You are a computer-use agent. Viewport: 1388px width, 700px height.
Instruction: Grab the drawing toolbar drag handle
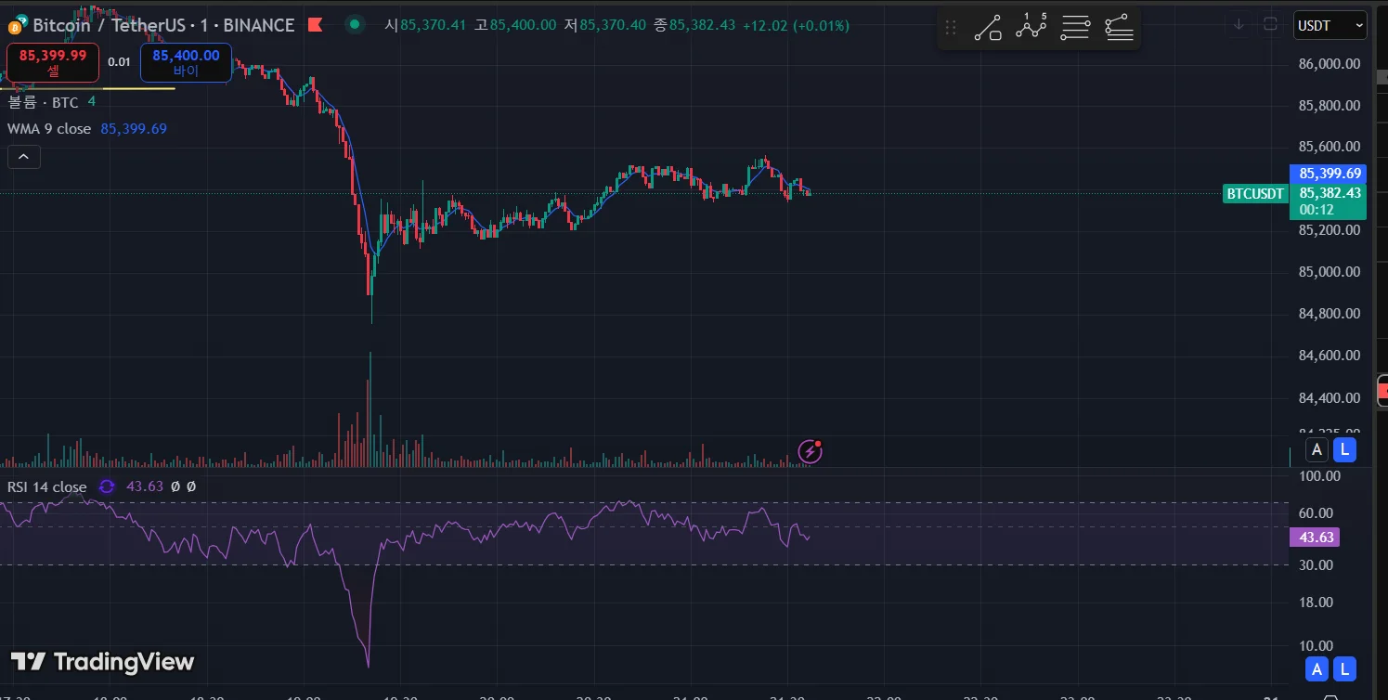[950, 28]
